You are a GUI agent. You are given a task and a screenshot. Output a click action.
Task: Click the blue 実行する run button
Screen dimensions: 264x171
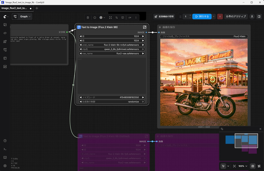pos(202,16)
